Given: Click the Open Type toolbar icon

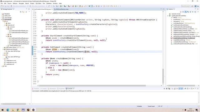Looking at the screenshot, I should pyautogui.click(x=80, y=6).
